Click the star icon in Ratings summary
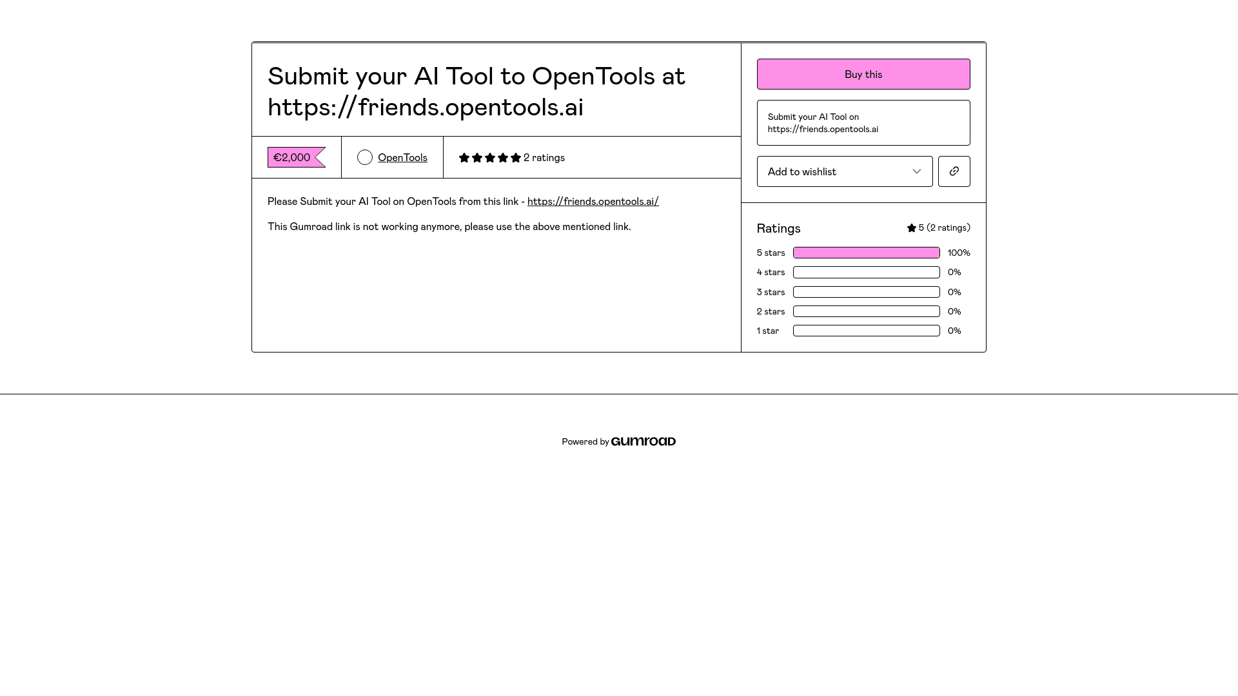 pyautogui.click(x=912, y=228)
